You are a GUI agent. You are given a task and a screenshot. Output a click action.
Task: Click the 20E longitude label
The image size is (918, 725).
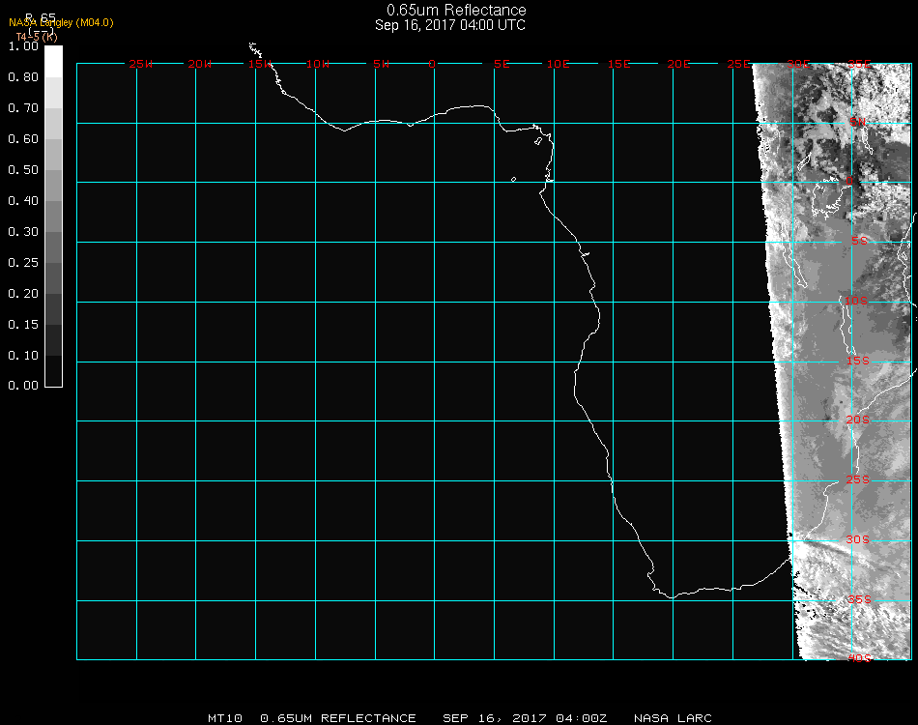point(679,64)
